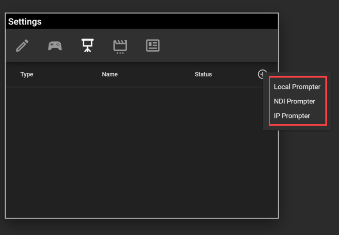339x235 pixels.
Task: Click the Type column header
Action: tap(27, 74)
